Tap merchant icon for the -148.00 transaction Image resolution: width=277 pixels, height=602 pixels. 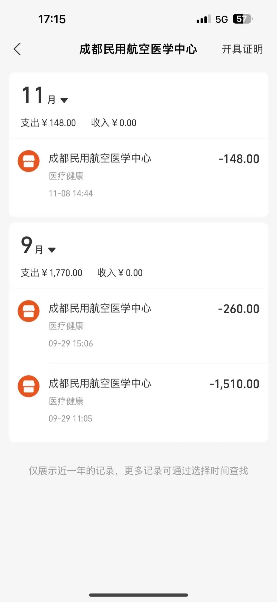click(x=28, y=161)
